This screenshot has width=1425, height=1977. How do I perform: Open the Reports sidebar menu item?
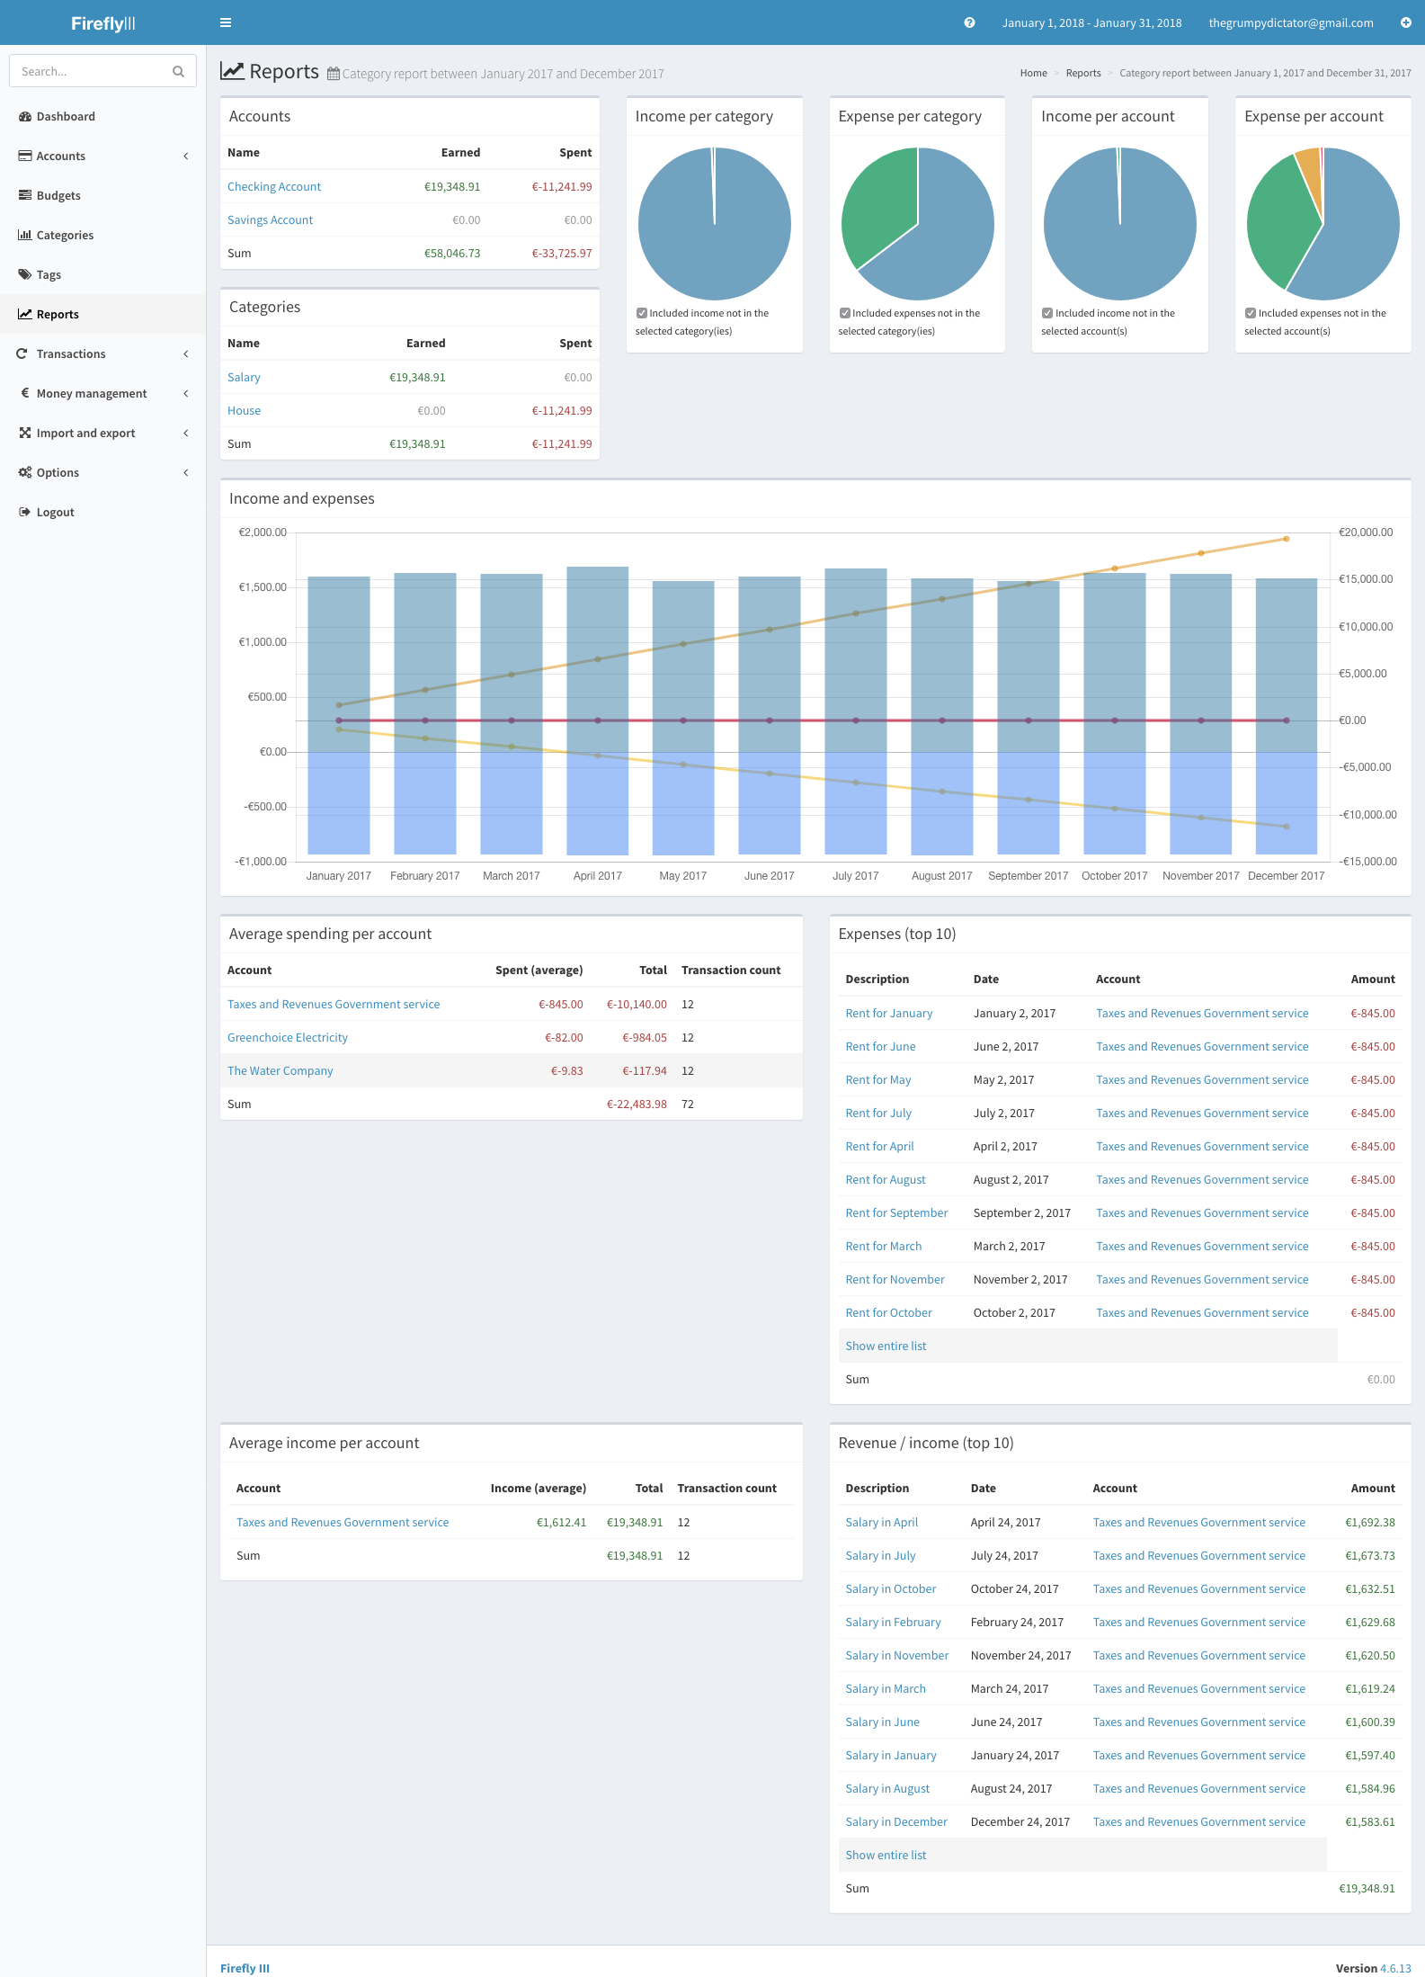coord(58,314)
